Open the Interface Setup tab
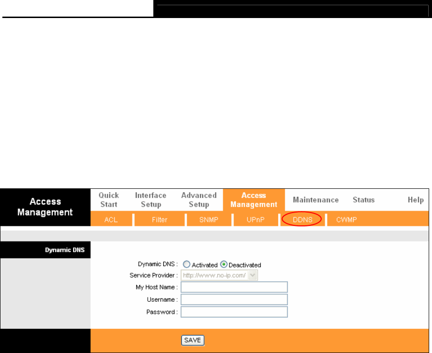This screenshot has height=353, width=432. (x=150, y=200)
